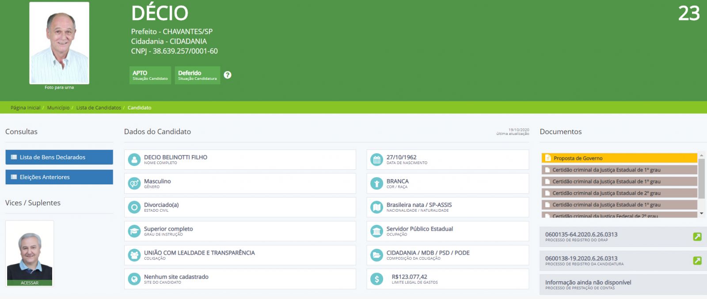The image size is (707, 299).
Task: Go to Página Inicial breadcrumb
Action: [x=25, y=108]
